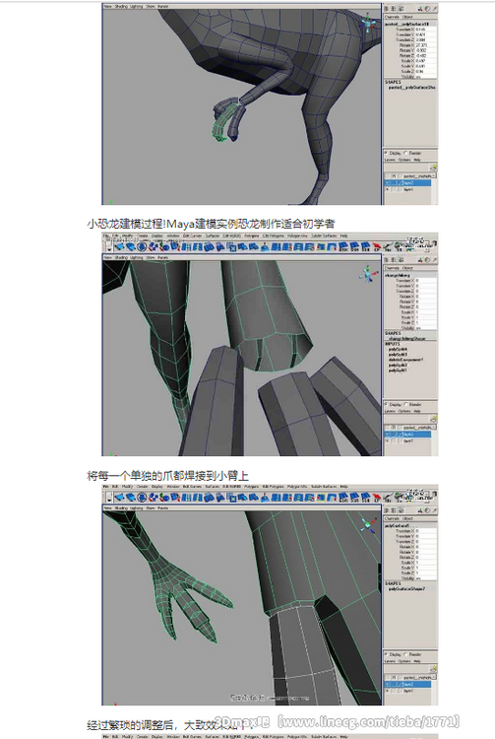Open Edit Polygons menu in second Maya screenshot
The width and height of the screenshot is (495, 739).
point(273,235)
